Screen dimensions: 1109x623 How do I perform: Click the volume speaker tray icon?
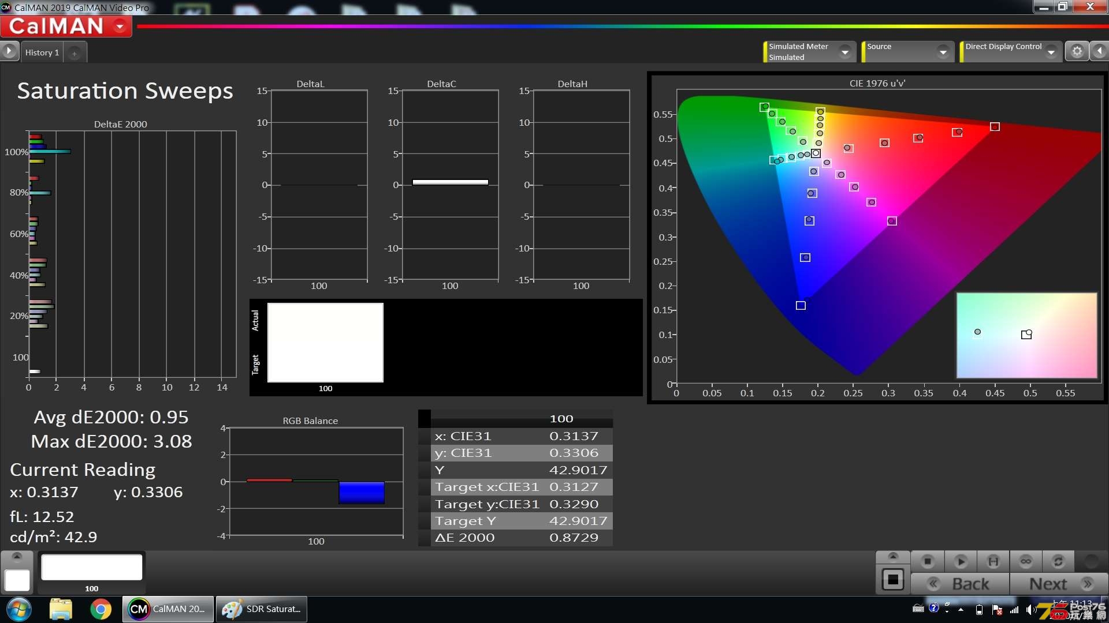tap(1031, 610)
